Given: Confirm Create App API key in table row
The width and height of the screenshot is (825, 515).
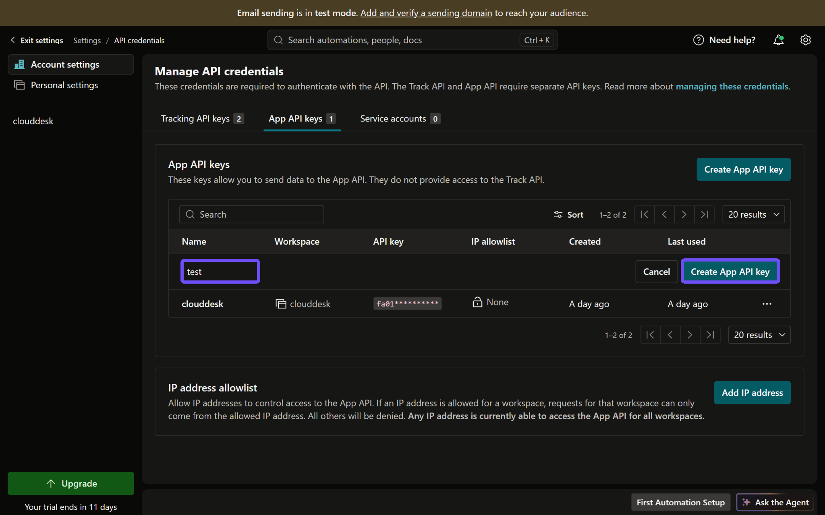Looking at the screenshot, I should (730, 272).
